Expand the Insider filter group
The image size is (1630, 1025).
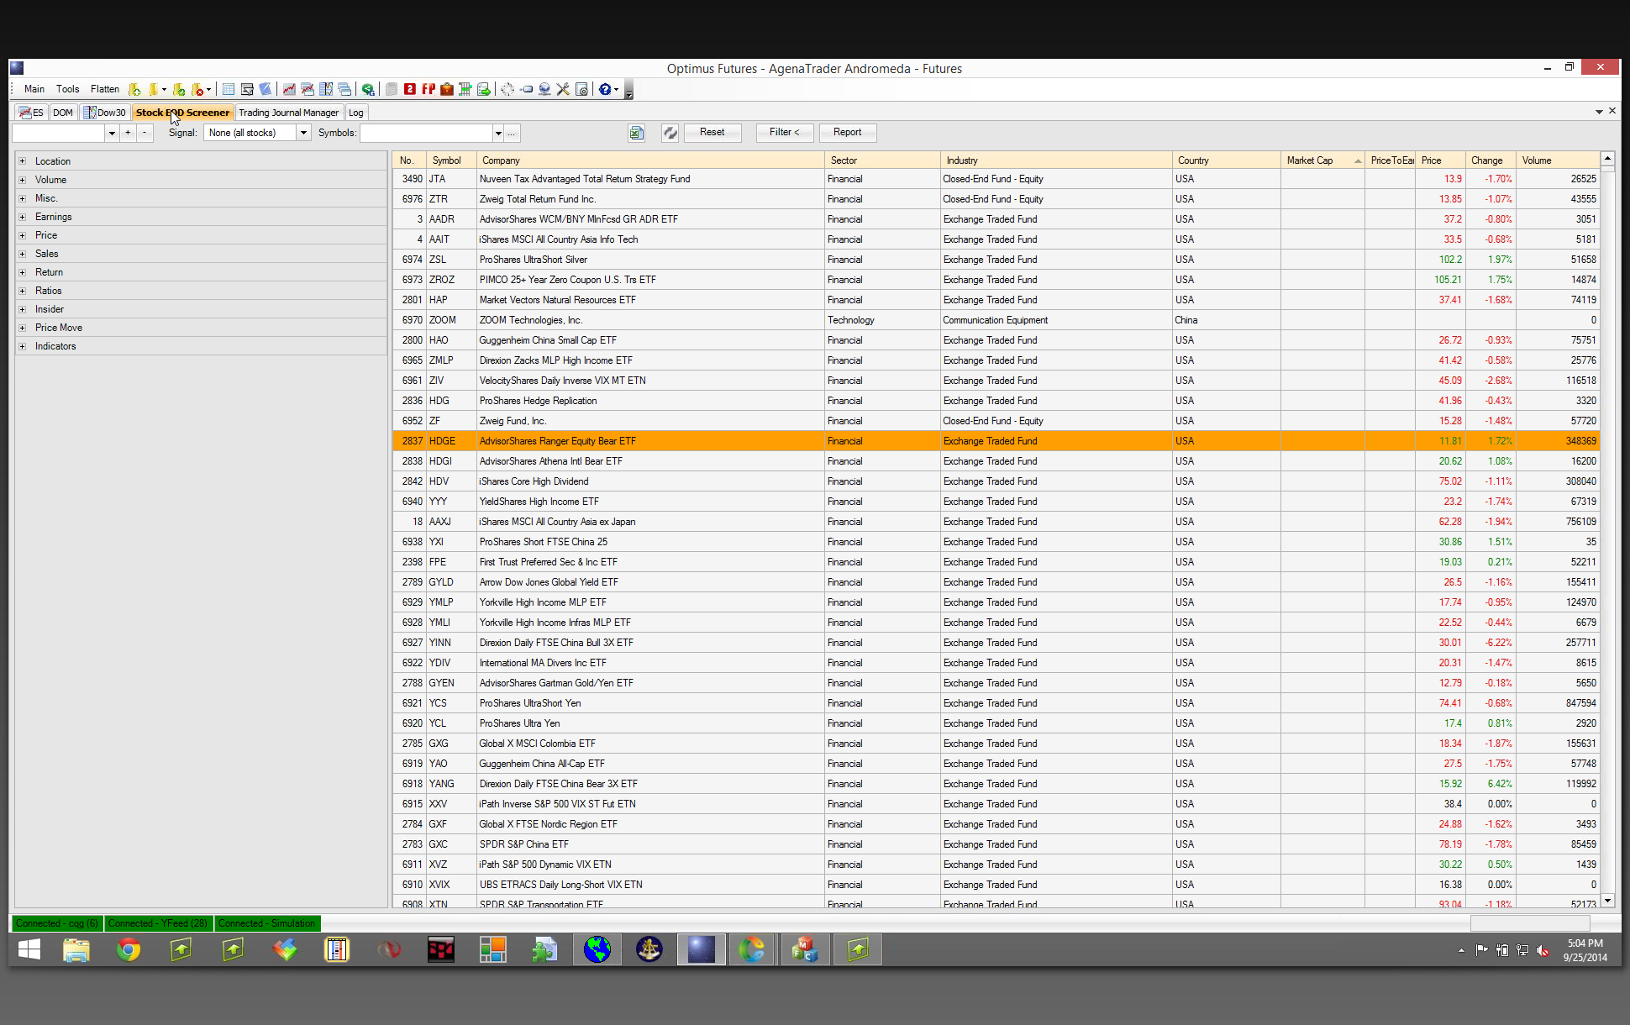click(23, 309)
